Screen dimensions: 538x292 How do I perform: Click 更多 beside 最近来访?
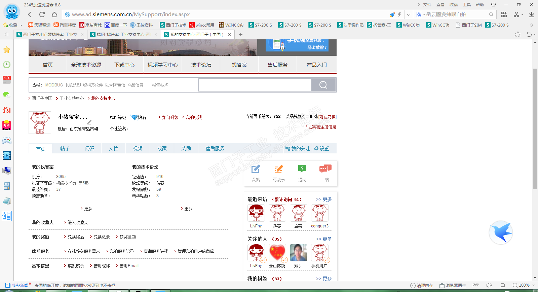click(x=324, y=199)
